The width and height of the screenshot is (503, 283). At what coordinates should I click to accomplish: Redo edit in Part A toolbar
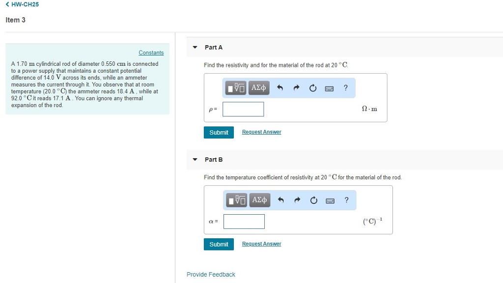[296, 88]
